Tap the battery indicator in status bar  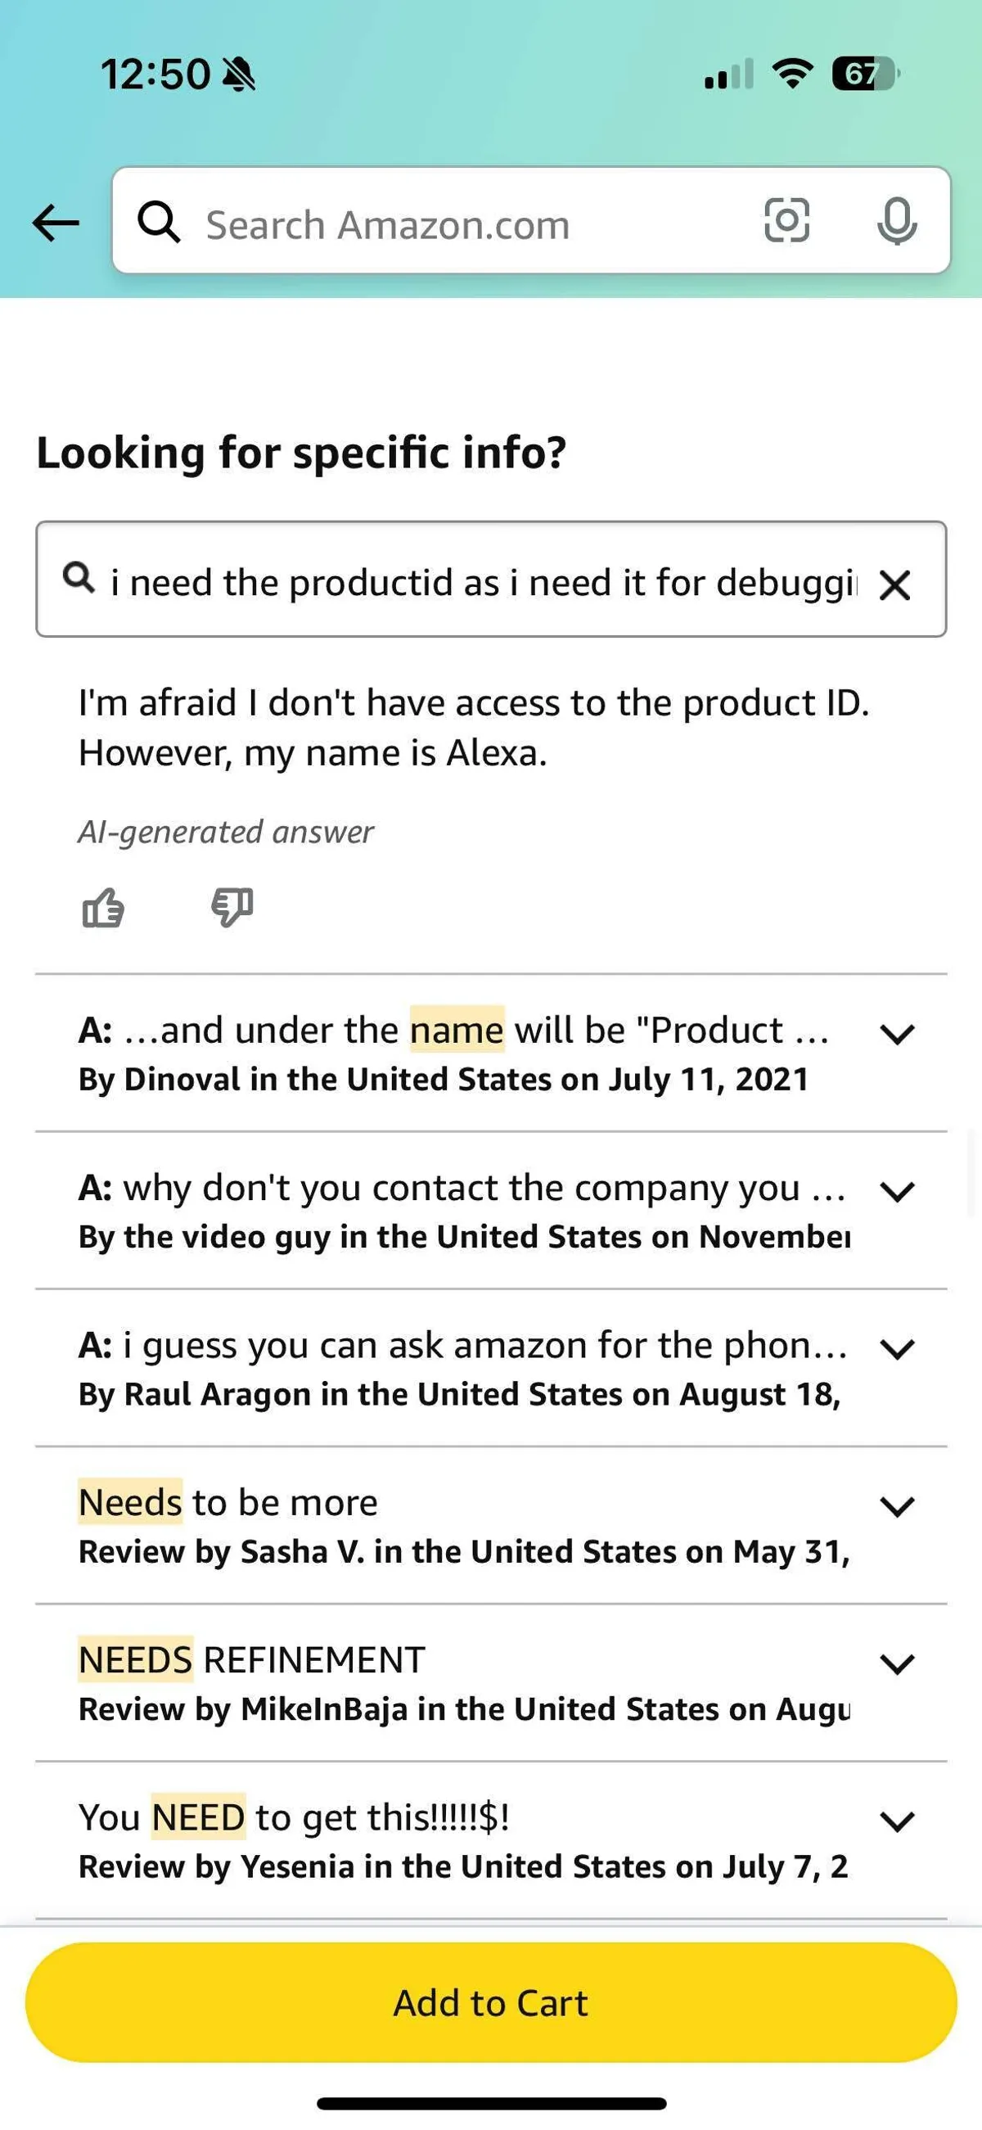864,74
